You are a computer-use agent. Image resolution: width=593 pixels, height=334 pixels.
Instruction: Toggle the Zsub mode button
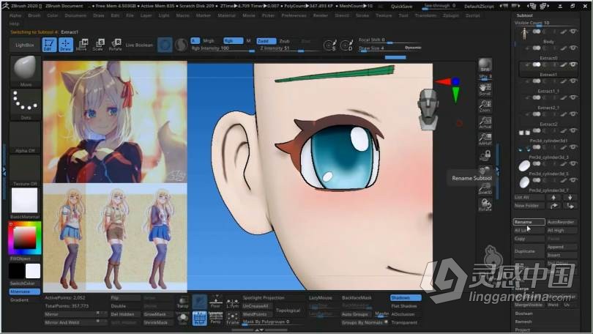tap(285, 40)
